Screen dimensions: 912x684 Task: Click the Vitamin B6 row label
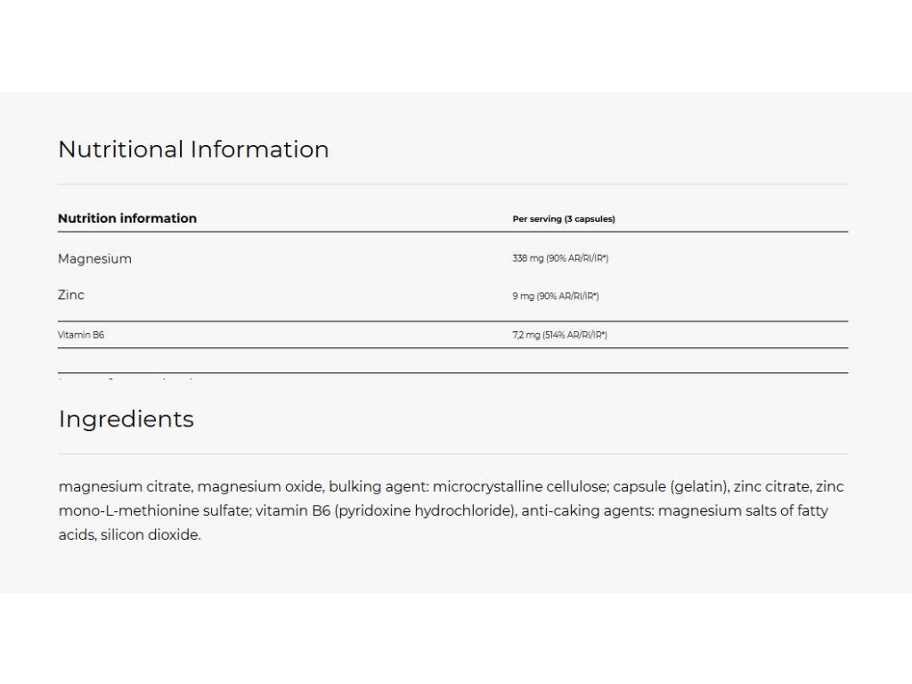[81, 335]
